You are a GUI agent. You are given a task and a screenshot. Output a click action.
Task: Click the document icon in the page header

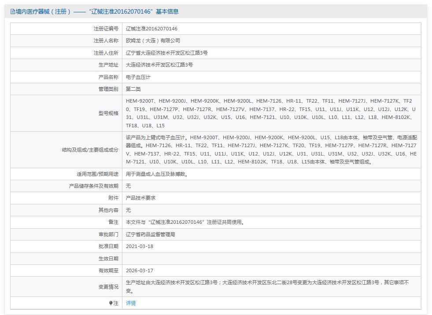point(13,12)
